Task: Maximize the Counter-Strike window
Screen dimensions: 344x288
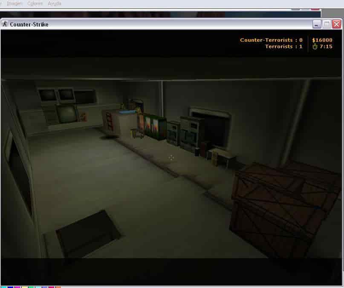Action: click(327, 24)
